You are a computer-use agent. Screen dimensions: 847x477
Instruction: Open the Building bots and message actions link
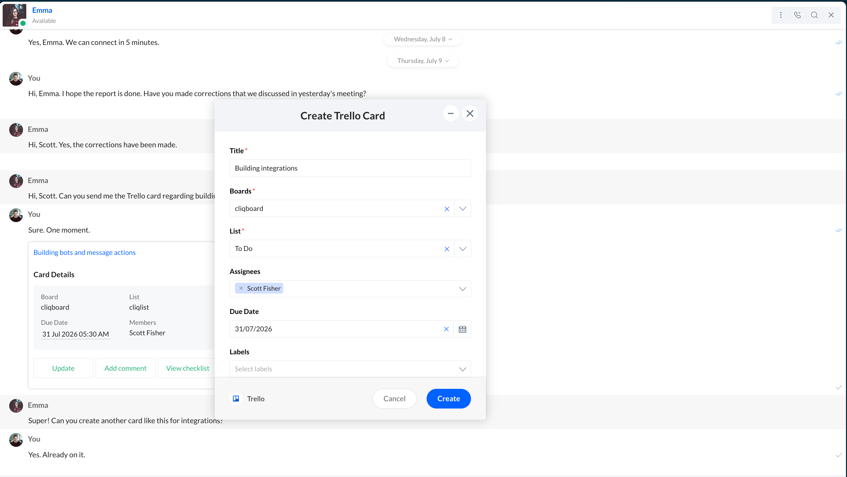[x=84, y=253]
